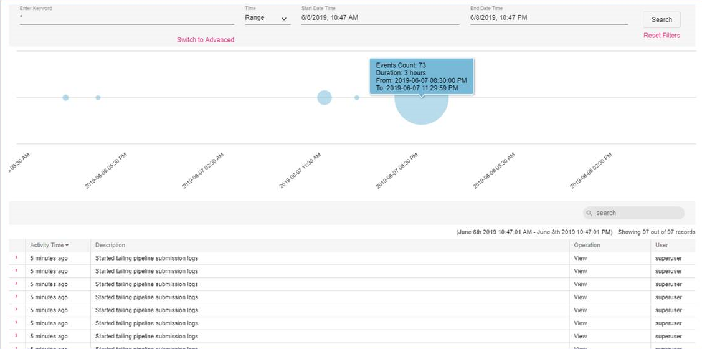Click the 'Showing 97 out of 97 records' text
Viewport: 702px width, 349px height.
coord(657,232)
